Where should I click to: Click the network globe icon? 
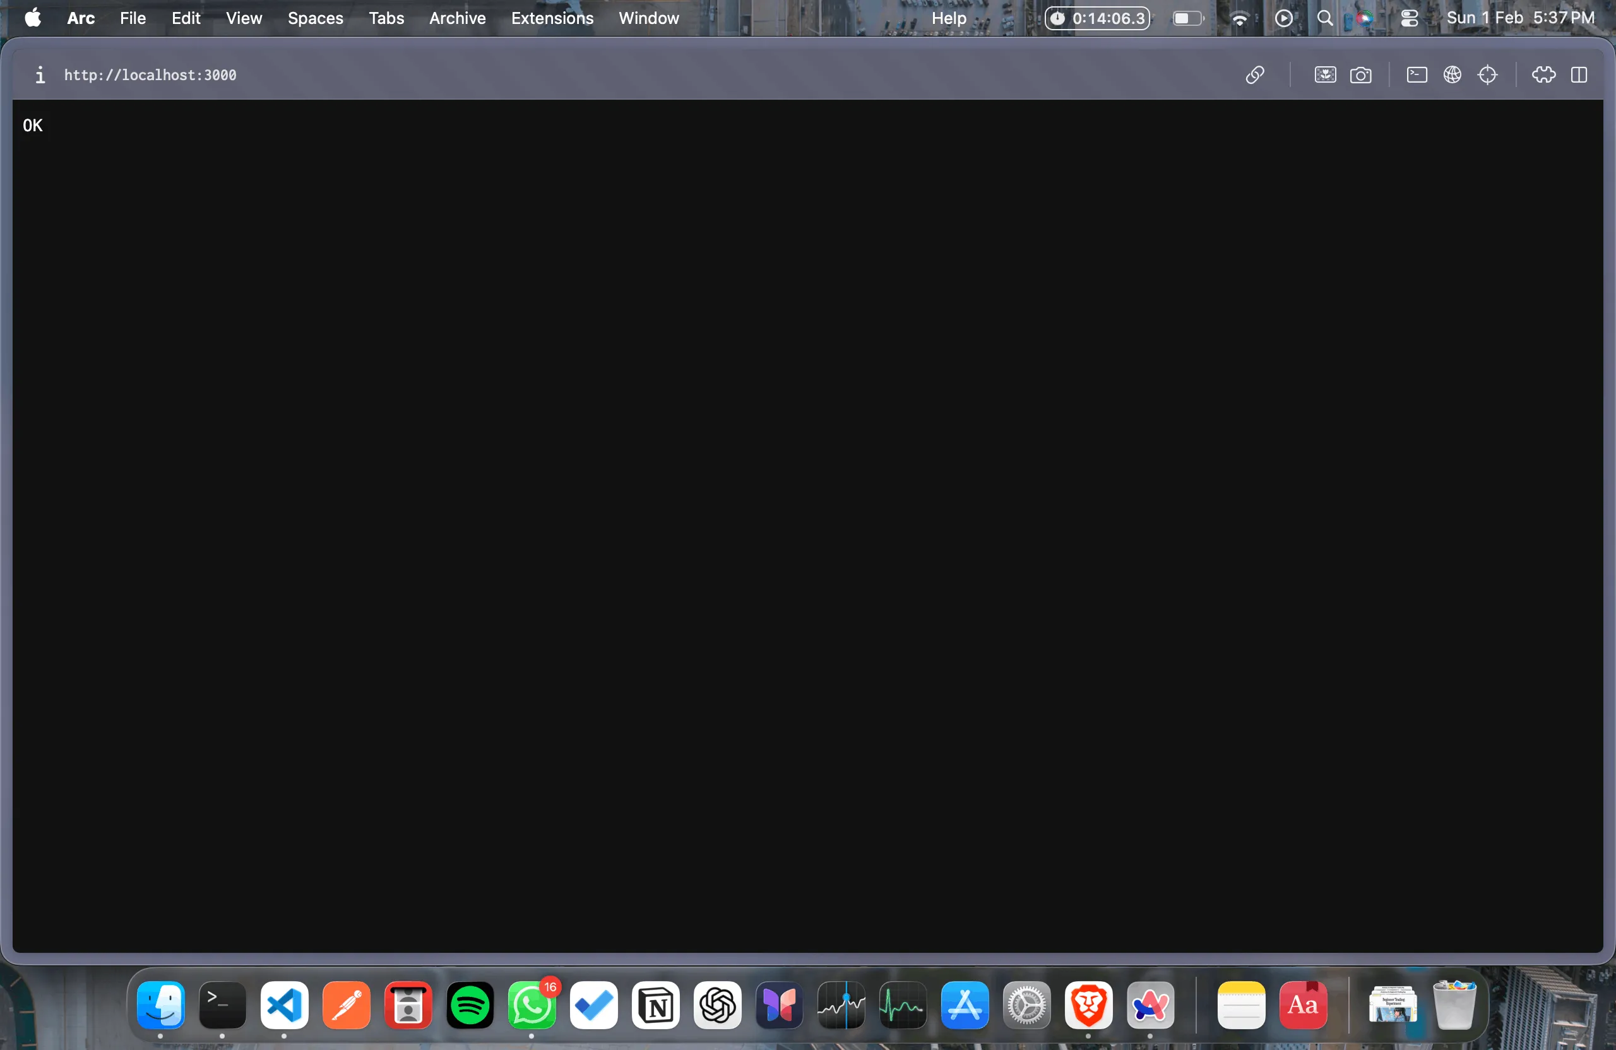coord(1452,74)
